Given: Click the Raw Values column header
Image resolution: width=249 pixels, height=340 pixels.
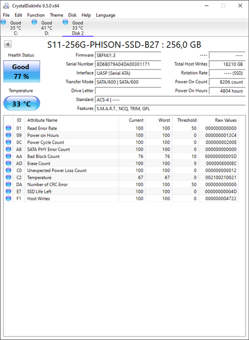Looking at the screenshot, I should pos(218,120).
